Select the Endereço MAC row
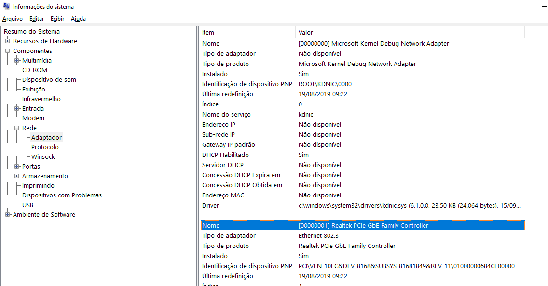Screen dimensions: 548x286 pos(363,195)
